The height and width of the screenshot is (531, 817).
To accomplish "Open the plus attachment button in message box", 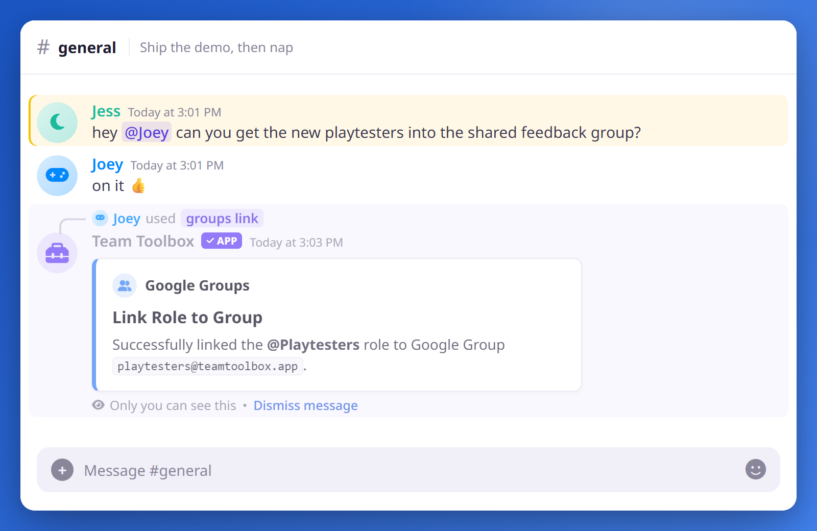I will tap(62, 470).
